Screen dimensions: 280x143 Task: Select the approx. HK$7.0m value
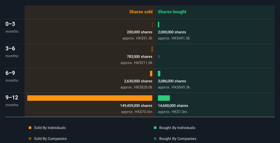coord(172,112)
